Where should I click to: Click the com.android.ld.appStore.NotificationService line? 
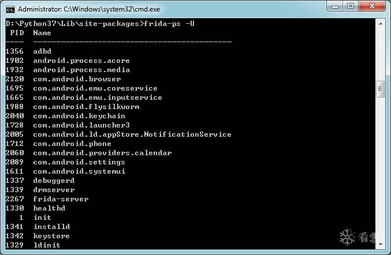pos(132,134)
